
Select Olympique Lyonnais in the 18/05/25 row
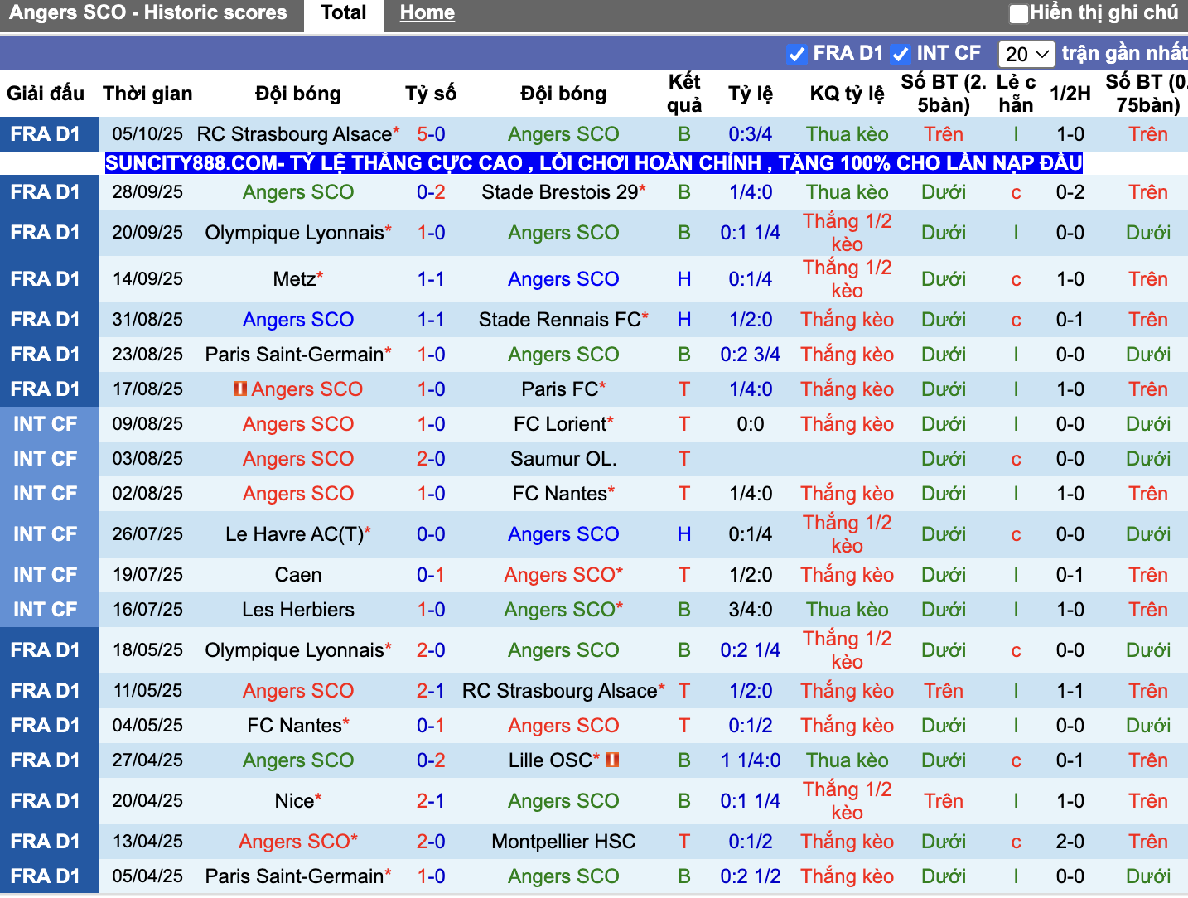(294, 650)
